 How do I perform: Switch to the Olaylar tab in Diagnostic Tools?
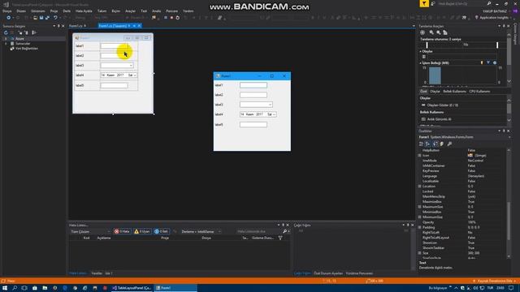coord(435,92)
